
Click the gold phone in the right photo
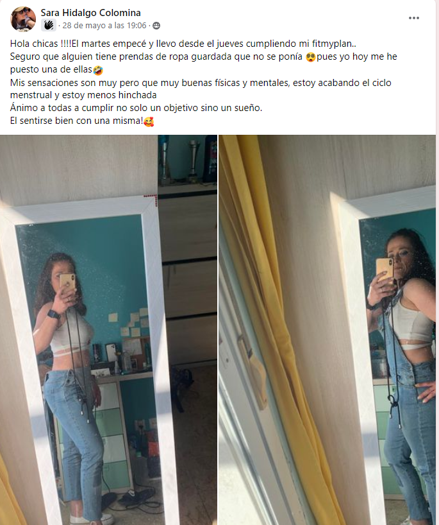pyautogui.click(x=385, y=270)
